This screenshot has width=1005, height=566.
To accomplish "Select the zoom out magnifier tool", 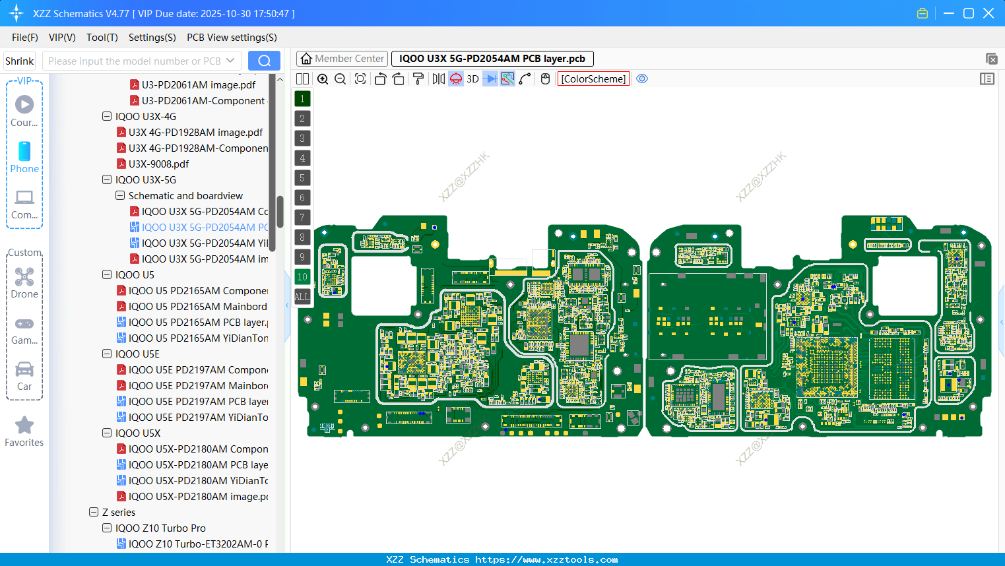I will pos(339,79).
